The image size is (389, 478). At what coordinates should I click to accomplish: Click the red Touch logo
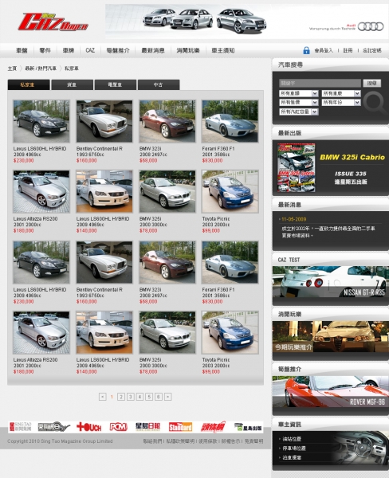click(x=88, y=427)
